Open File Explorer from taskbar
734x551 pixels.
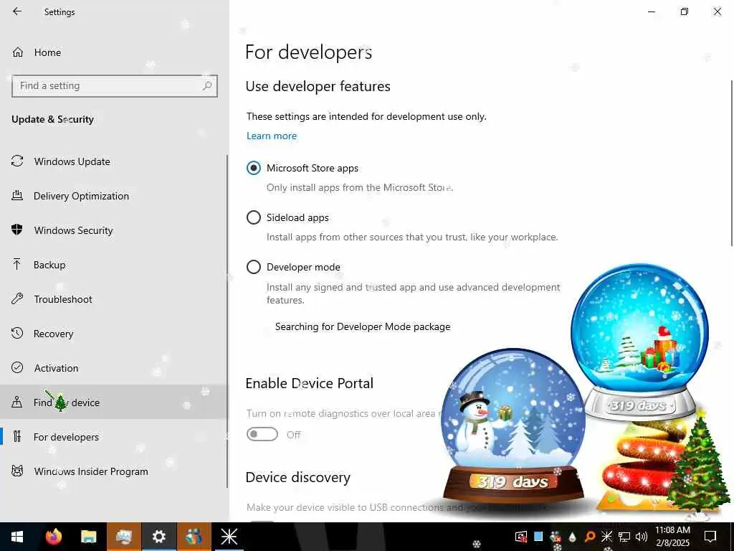coord(88,537)
